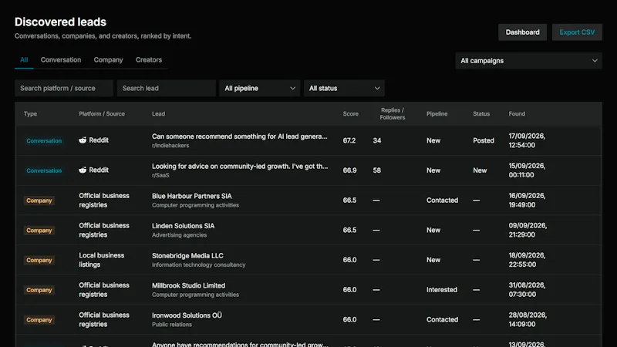Click Interested pipeline for Millbrook Studio
Image resolution: width=617 pixels, height=347 pixels.
pyautogui.click(x=442, y=290)
